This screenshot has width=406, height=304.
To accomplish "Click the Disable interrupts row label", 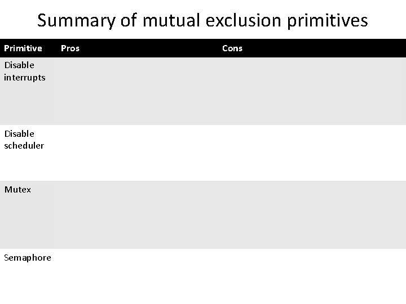I will click(25, 71).
